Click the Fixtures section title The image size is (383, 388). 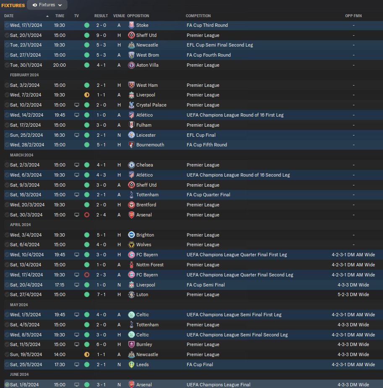click(x=13, y=5)
